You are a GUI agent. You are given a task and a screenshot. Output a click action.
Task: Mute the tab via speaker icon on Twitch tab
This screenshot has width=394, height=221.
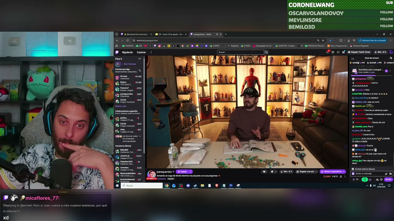pos(217,34)
